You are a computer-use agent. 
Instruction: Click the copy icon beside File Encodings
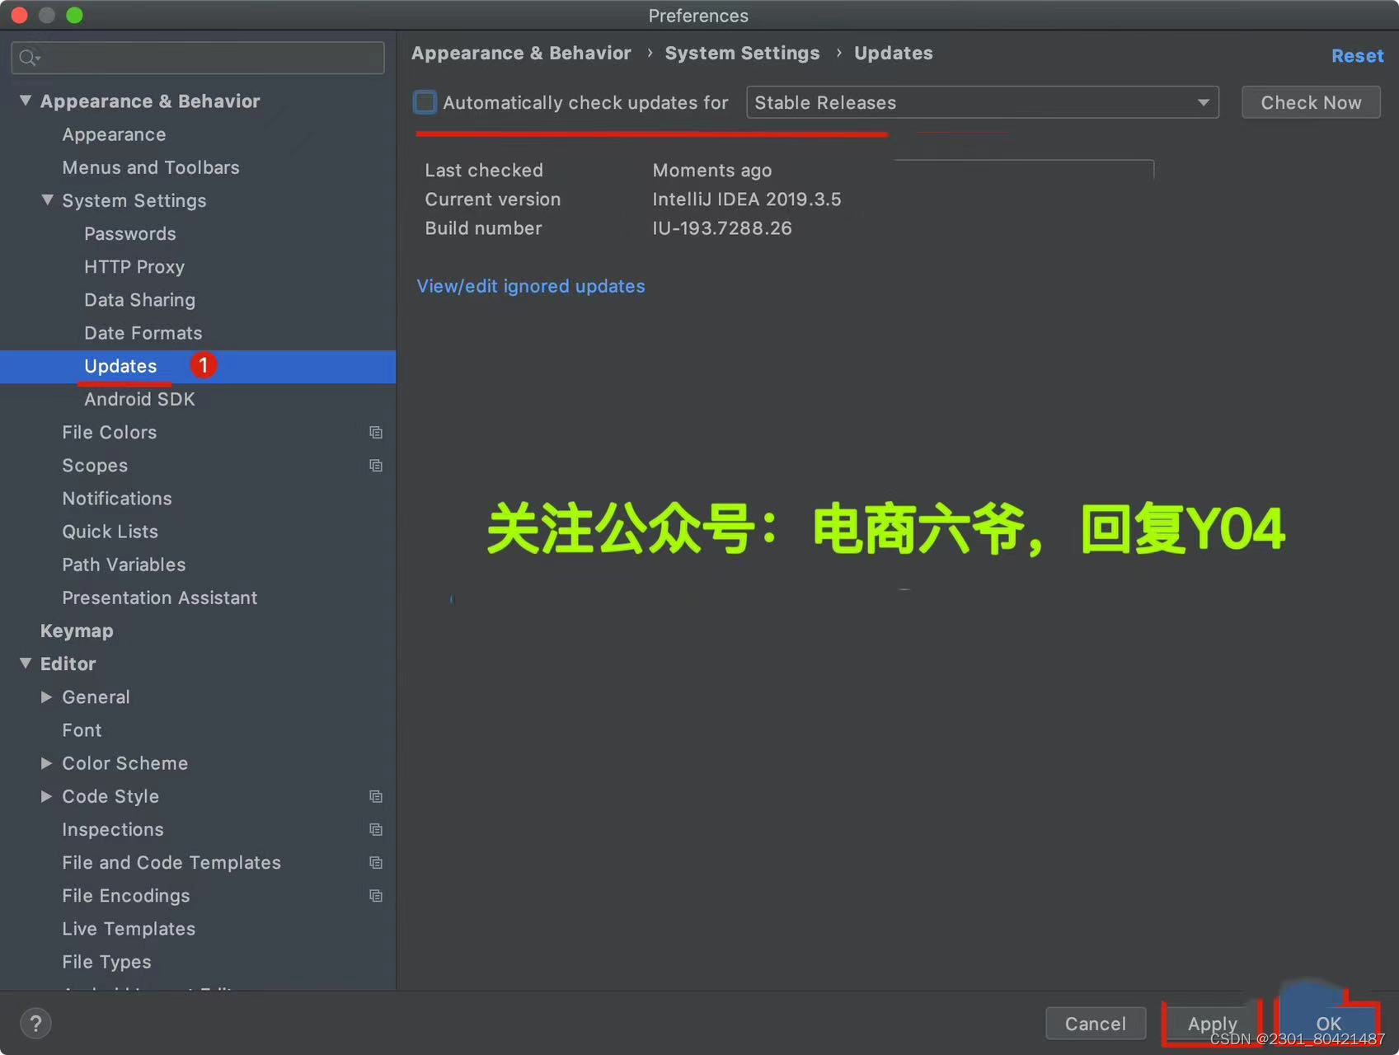[x=376, y=896]
